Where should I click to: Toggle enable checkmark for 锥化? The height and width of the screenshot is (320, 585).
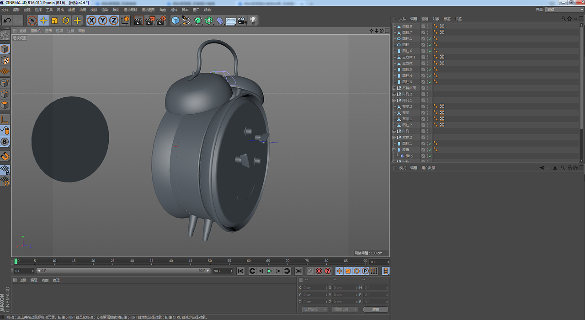pos(430,156)
